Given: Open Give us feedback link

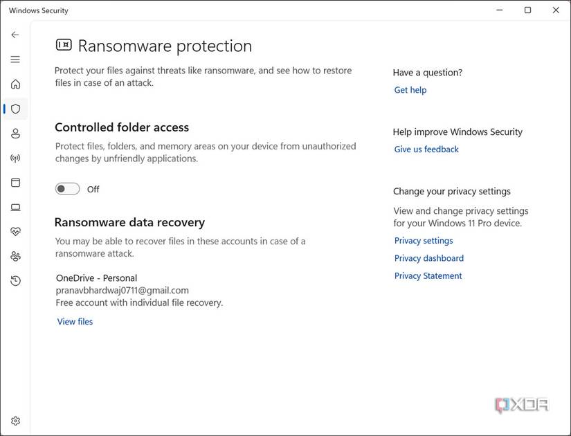Looking at the screenshot, I should 426,149.
